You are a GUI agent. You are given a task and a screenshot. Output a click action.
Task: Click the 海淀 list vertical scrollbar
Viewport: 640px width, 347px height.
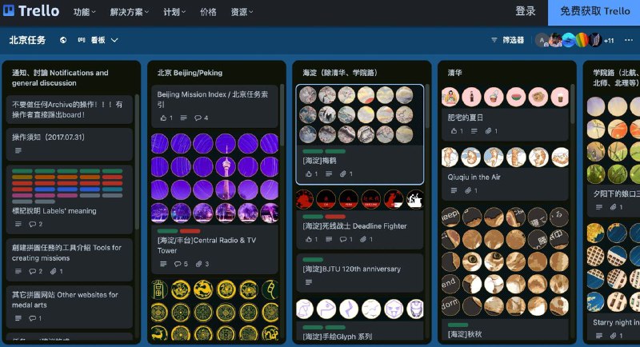(x=427, y=107)
